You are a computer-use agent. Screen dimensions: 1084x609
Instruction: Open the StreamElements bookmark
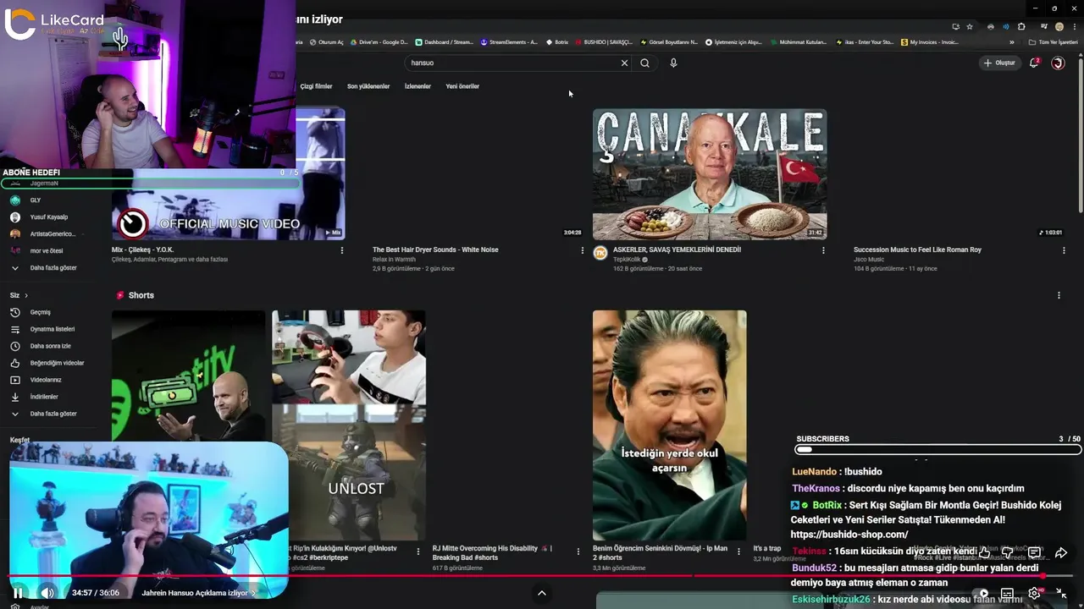pos(509,42)
